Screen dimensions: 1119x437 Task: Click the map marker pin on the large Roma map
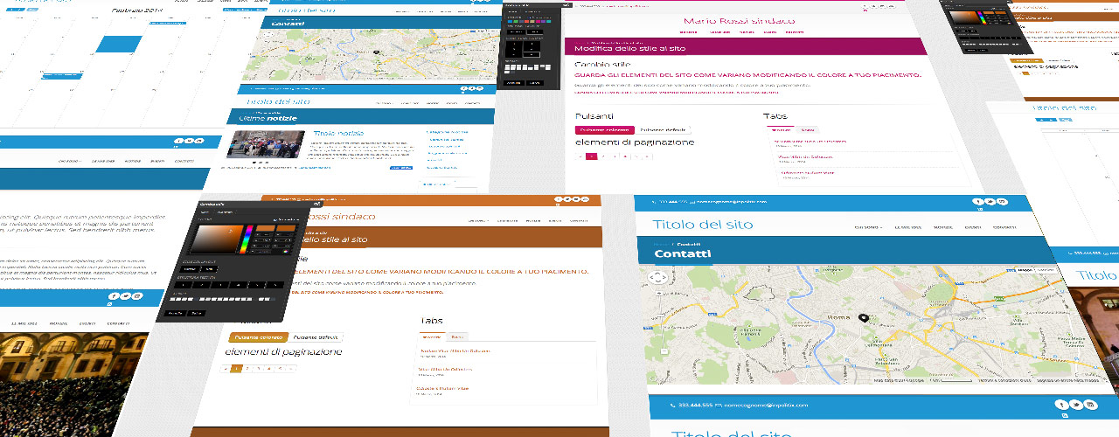point(863,318)
